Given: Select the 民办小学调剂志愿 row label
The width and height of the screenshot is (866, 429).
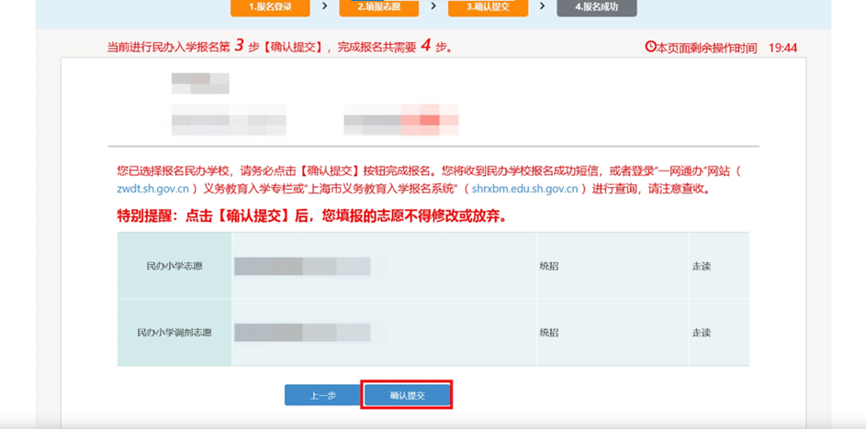Looking at the screenshot, I should click(x=174, y=332).
